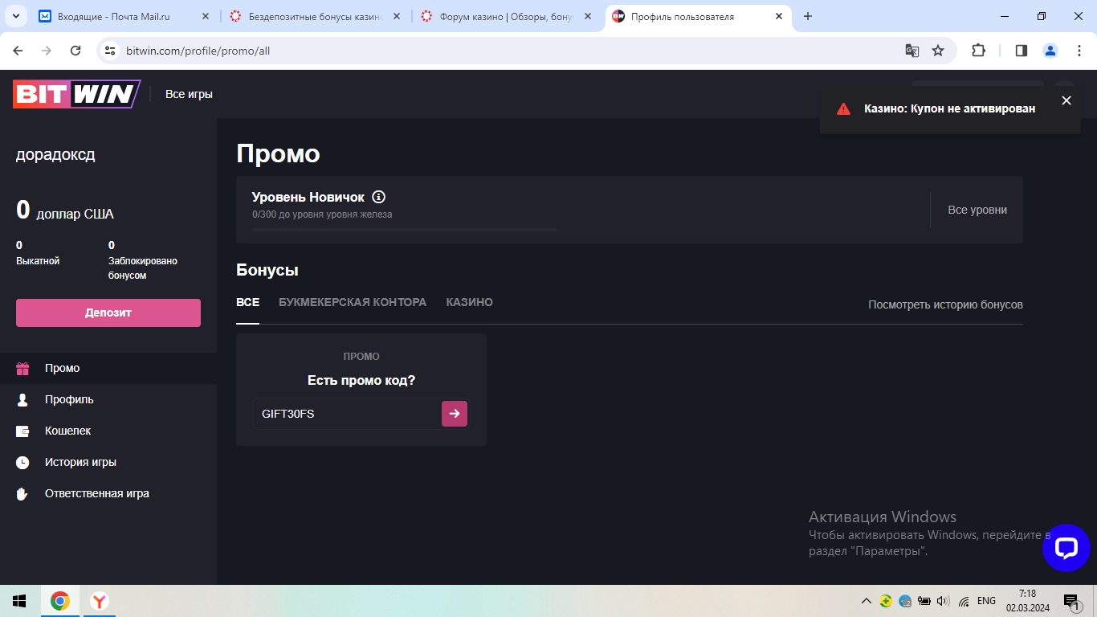Click the info icon beside Уровень Новичок
The height and width of the screenshot is (617, 1097).
tap(379, 197)
